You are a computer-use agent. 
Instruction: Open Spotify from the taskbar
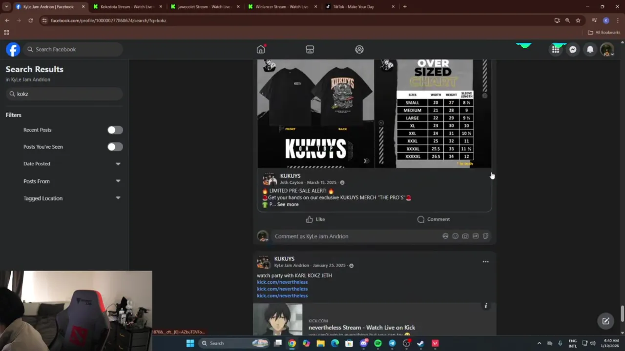(x=378, y=343)
